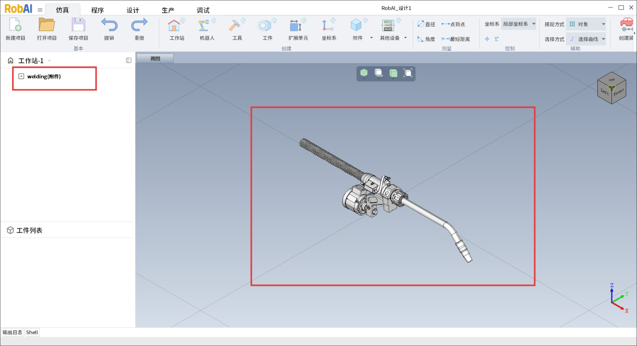Image resolution: width=637 pixels, height=346 pixels.
Task: Click the cube icon beside 工件列表
Action: pos(10,230)
